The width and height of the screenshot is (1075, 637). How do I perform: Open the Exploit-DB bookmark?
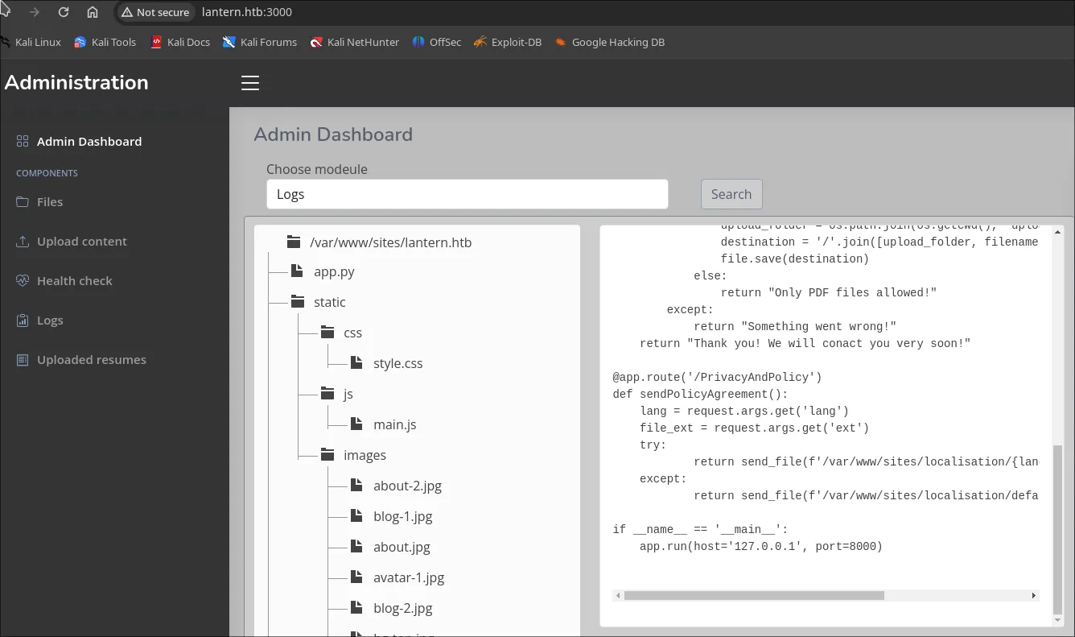[508, 42]
